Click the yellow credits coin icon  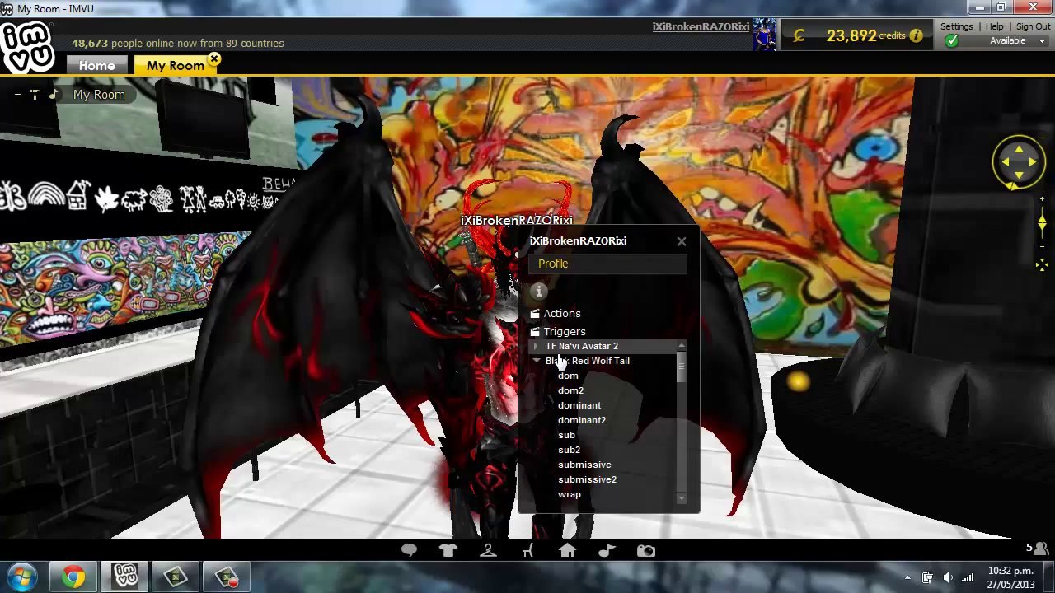pyautogui.click(x=799, y=35)
